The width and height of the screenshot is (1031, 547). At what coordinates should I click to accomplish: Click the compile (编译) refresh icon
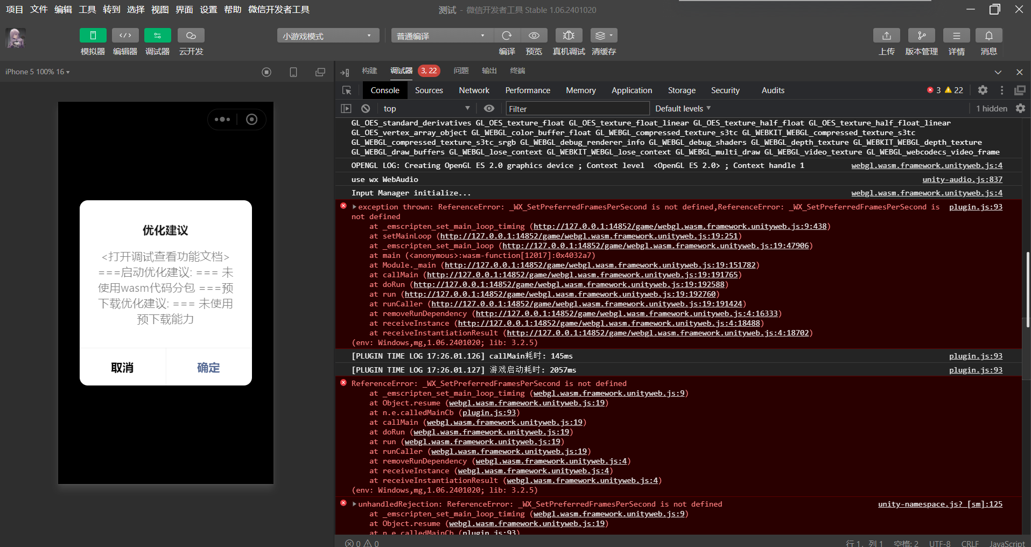click(507, 36)
